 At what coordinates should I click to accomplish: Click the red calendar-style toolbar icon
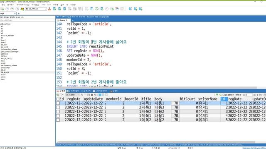(117, 9)
